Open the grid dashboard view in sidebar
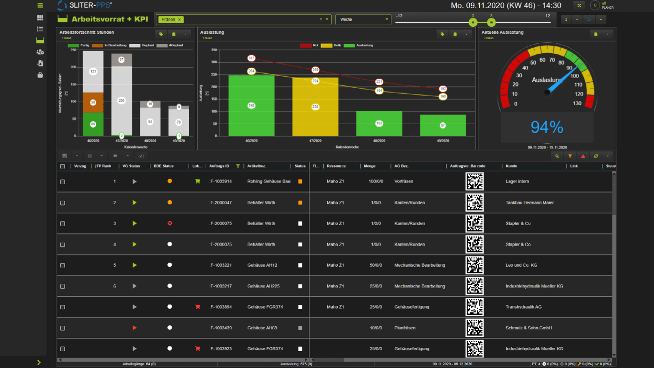654x368 pixels. (40, 18)
